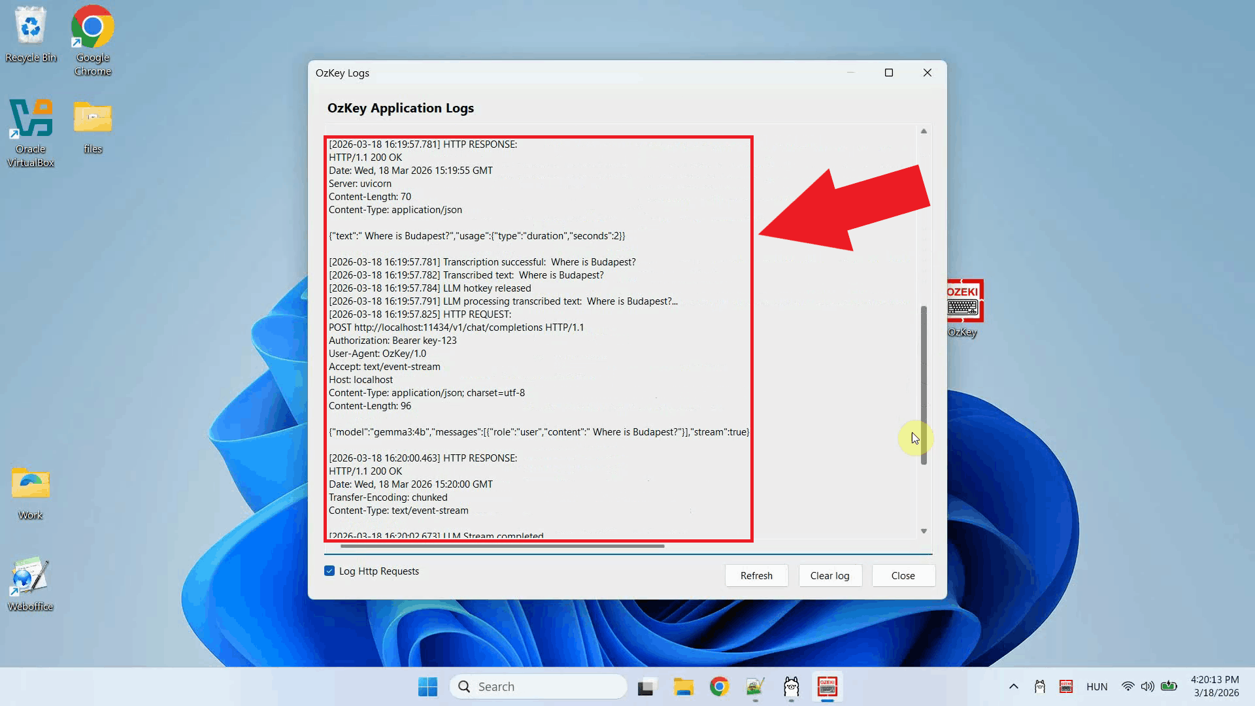Uncheck Log Http Requests checkbox
This screenshot has height=706, width=1255.
pos(329,571)
